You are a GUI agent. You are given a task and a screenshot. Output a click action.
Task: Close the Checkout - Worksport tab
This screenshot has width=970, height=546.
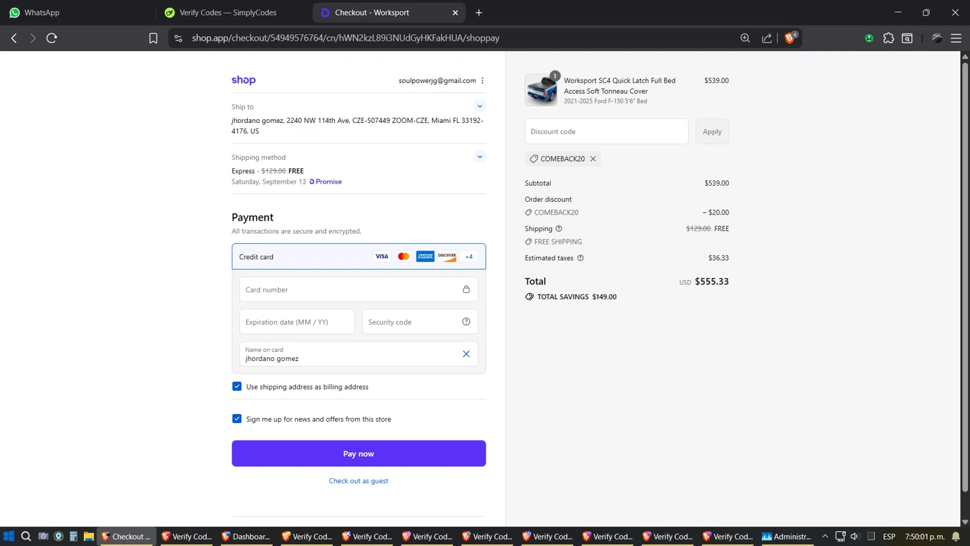click(455, 12)
